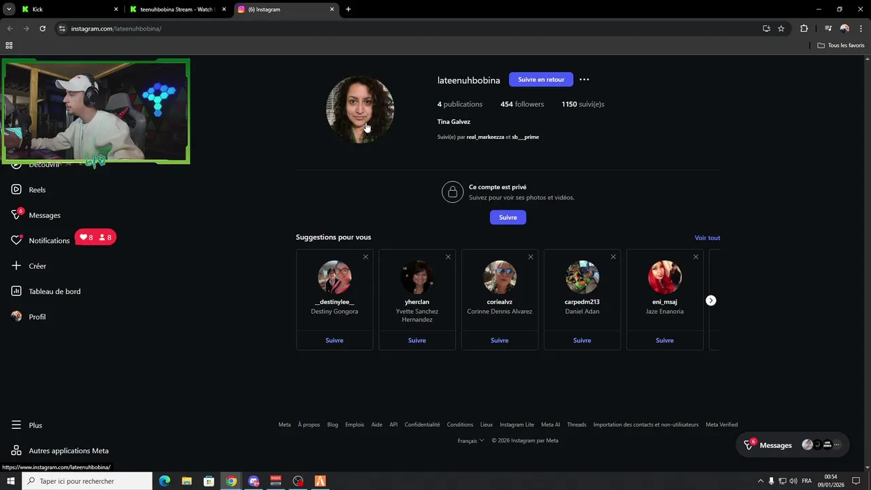This screenshot has width=871, height=490.
Task: Open Meta Verified footer link
Action: [721, 425]
